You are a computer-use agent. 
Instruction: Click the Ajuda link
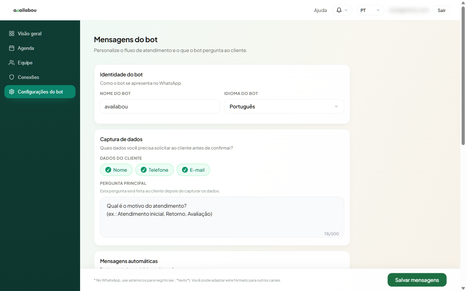click(320, 10)
